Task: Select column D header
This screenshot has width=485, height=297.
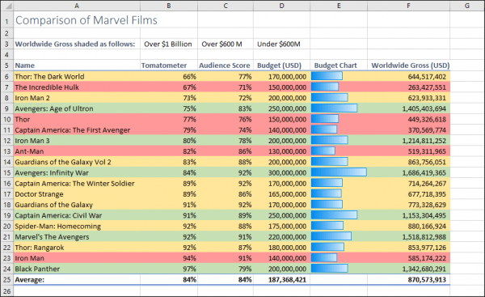Action: (x=281, y=6)
